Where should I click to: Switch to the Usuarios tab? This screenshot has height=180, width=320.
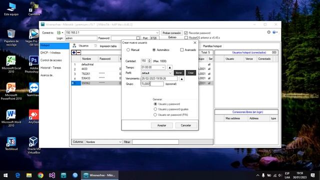click(81, 46)
